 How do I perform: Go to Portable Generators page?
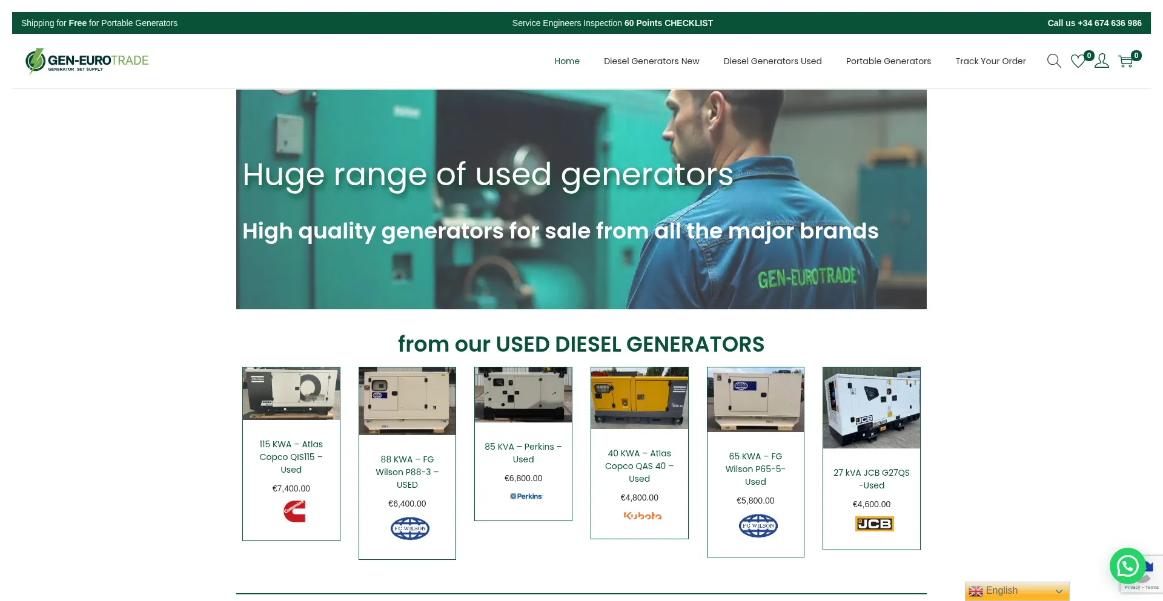888,61
